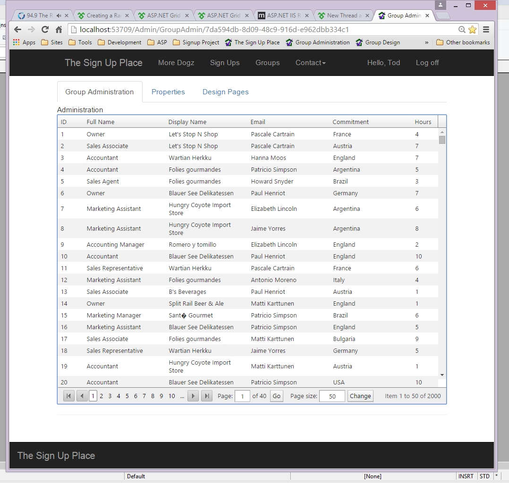
Task: Jump to page 5 in the pager
Action: click(127, 396)
